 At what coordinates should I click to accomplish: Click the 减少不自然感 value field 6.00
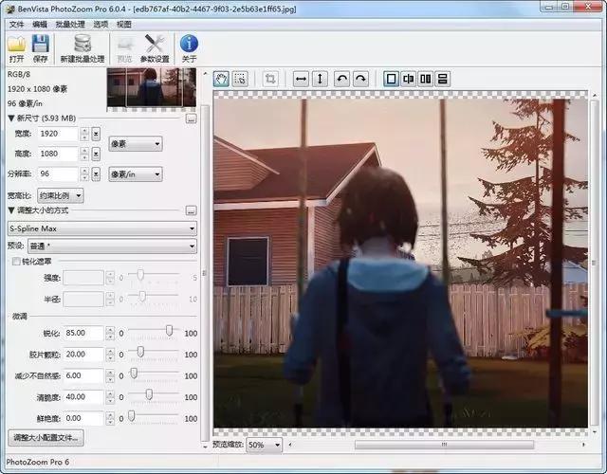pyautogui.click(x=83, y=375)
